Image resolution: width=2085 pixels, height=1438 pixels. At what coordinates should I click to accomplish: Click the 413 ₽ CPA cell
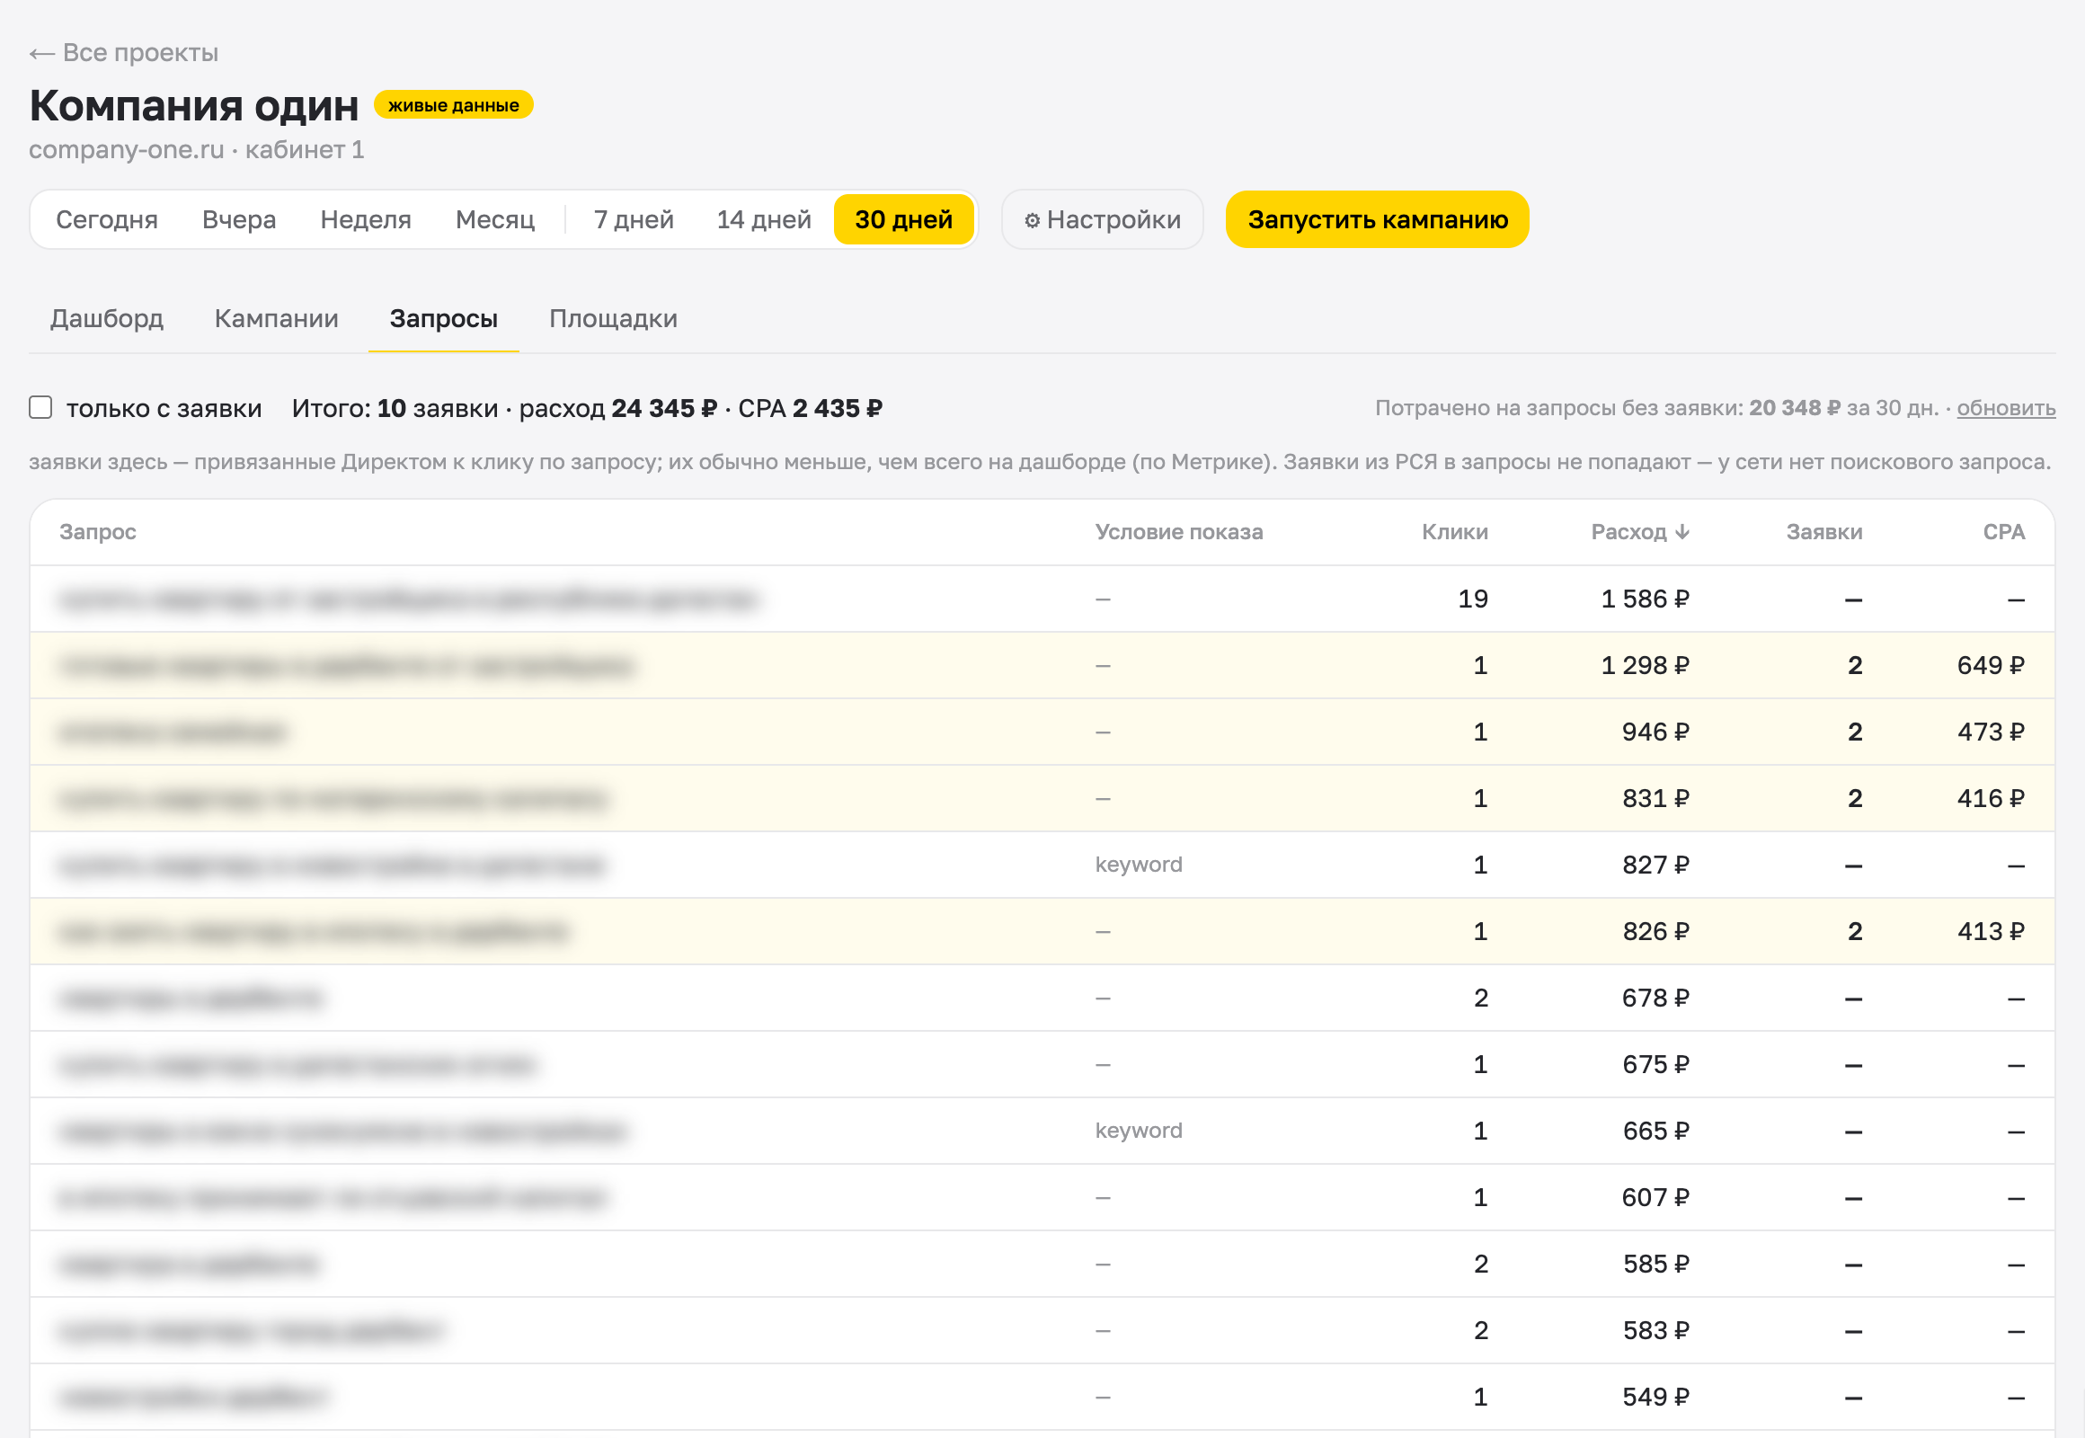tap(1991, 931)
